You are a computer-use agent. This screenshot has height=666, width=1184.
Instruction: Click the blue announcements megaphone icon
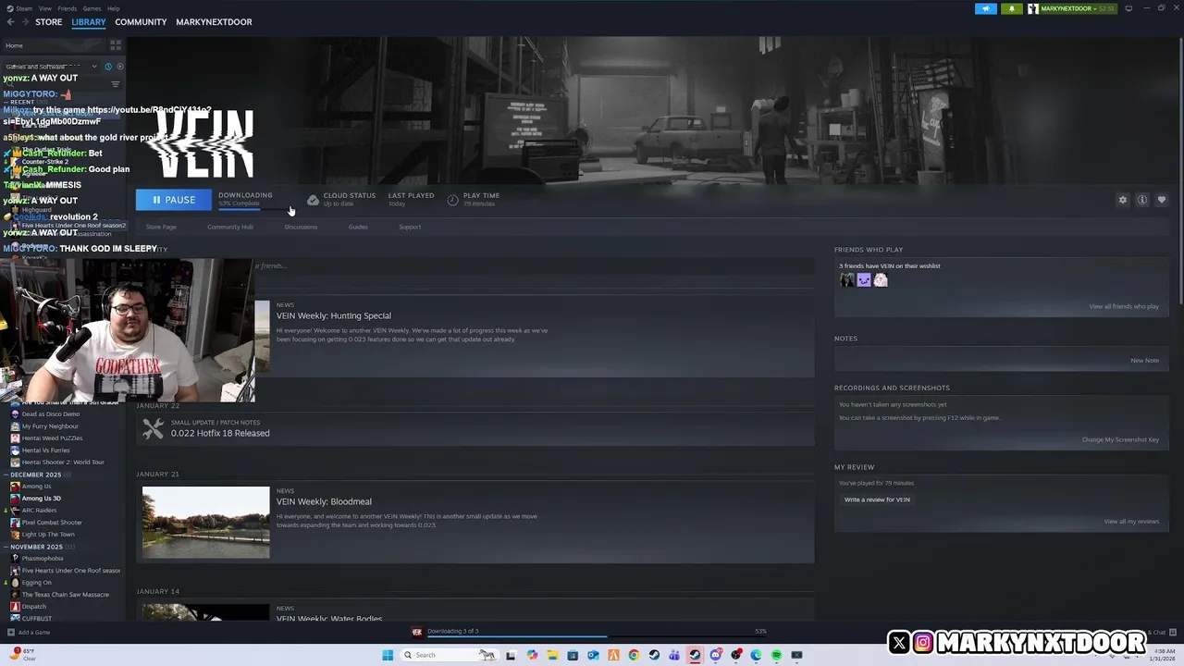point(986,8)
